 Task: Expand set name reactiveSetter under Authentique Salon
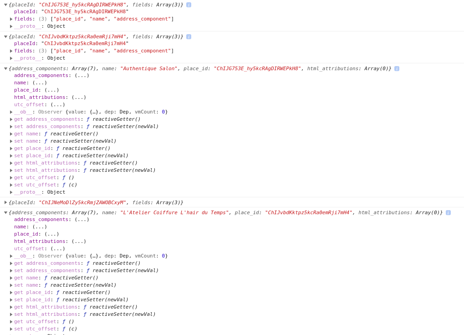11,141
